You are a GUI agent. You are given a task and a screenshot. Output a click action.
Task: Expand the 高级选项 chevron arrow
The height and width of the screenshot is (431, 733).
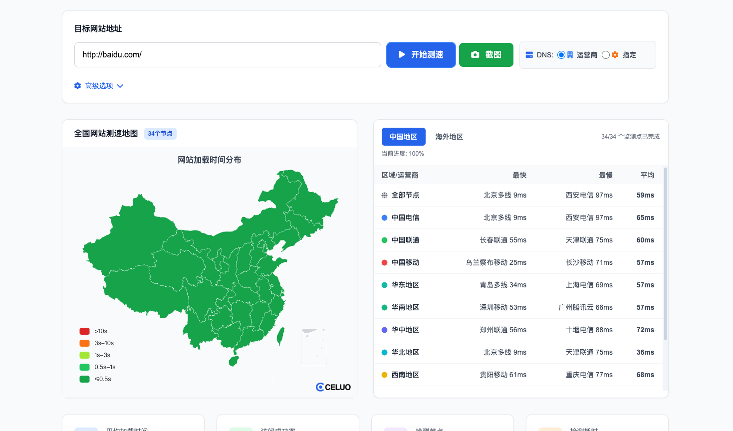[120, 86]
